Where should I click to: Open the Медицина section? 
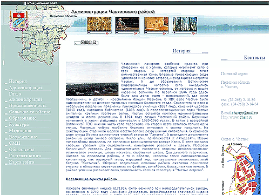[20, 131]
